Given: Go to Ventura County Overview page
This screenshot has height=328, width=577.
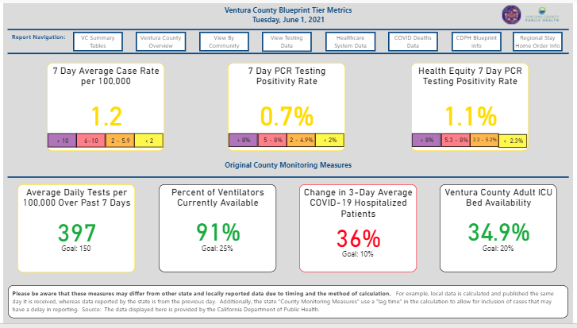Looking at the screenshot, I should (161, 41).
